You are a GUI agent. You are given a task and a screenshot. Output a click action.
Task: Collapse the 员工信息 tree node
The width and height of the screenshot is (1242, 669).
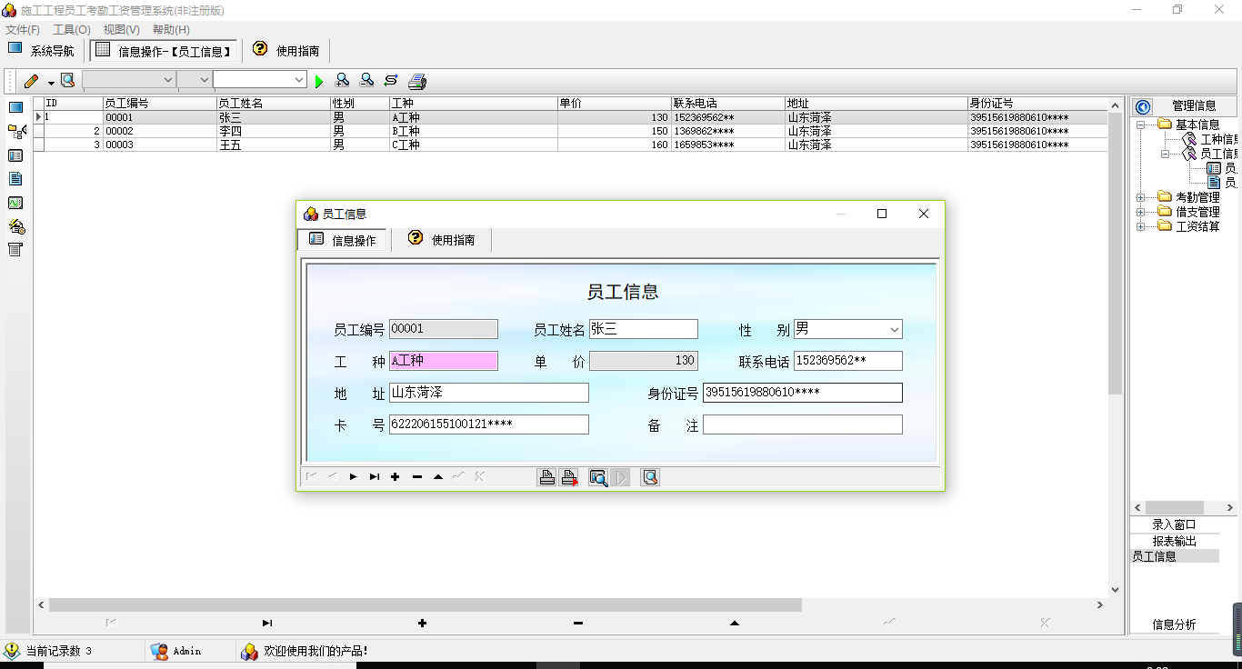1165,154
